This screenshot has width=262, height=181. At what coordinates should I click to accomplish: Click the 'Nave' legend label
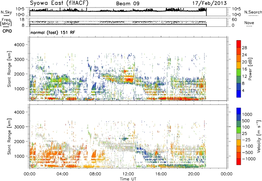pos(249,23)
